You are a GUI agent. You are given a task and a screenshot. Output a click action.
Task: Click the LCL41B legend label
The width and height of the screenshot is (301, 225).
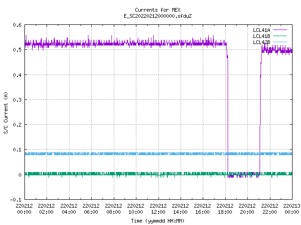pos(261,36)
